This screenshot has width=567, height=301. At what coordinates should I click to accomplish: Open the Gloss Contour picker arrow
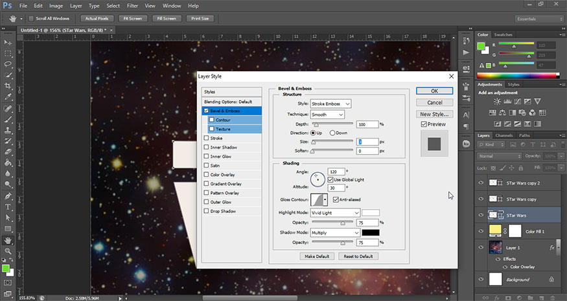(x=325, y=199)
